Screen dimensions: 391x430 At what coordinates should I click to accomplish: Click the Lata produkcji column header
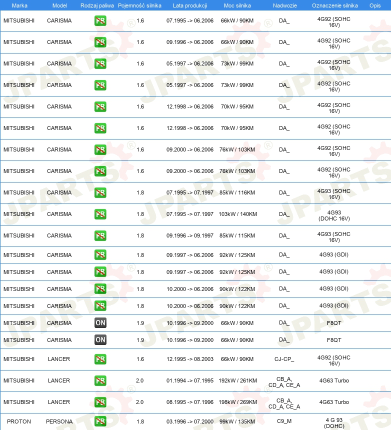tap(190, 5)
